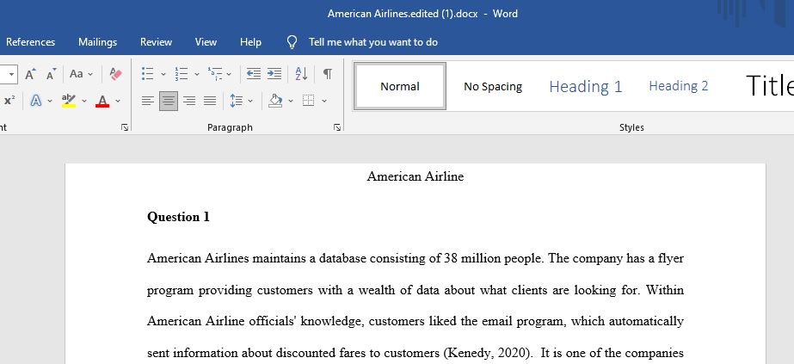Image resolution: width=794 pixels, height=364 pixels.
Task: Focus the Tell me search box
Action: pyautogui.click(x=373, y=42)
